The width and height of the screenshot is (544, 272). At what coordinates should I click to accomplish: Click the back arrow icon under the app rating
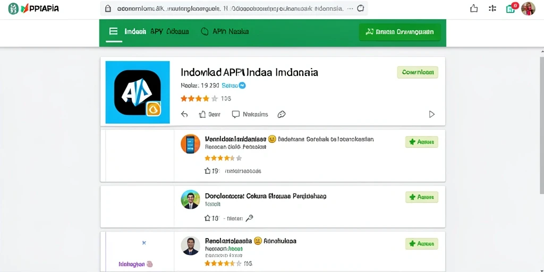[184, 114]
